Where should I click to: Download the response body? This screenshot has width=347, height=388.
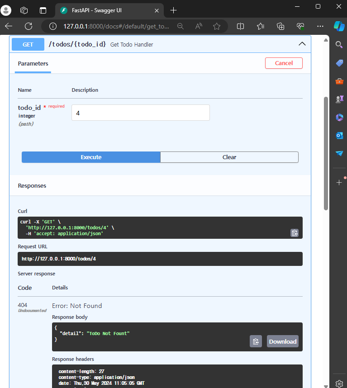click(x=283, y=341)
